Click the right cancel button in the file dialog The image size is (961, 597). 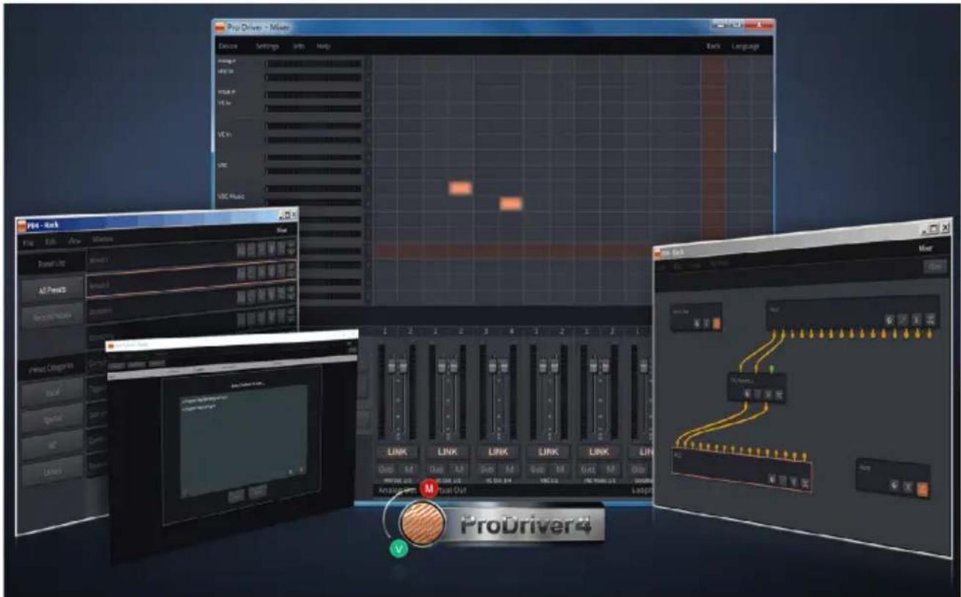pyautogui.click(x=257, y=492)
